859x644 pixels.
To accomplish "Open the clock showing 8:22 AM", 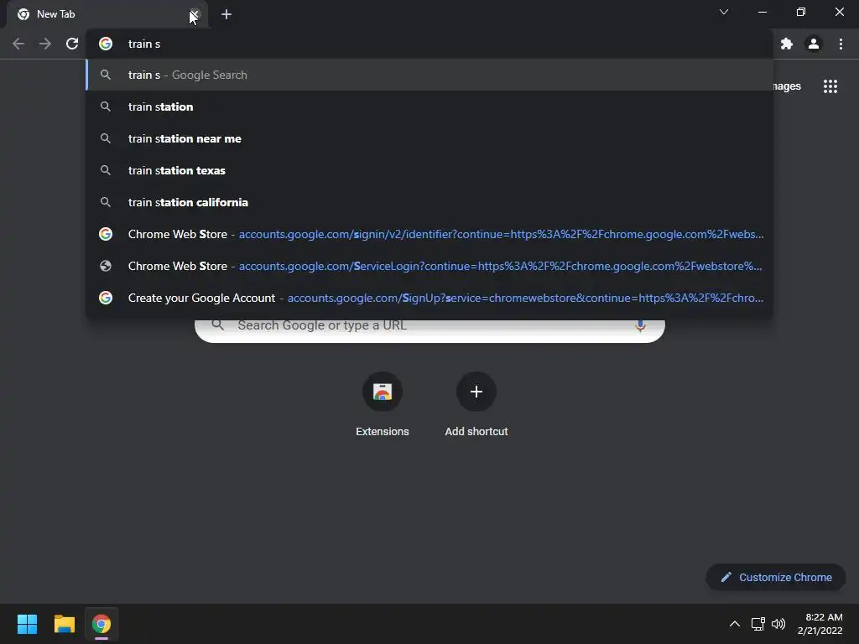I will tap(820, 624).
